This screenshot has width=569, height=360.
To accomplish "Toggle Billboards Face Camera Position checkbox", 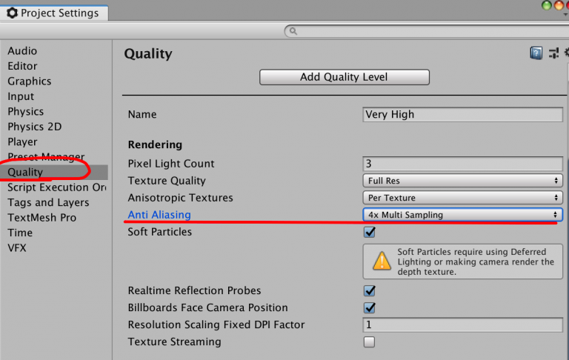I will 369,307.
